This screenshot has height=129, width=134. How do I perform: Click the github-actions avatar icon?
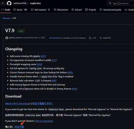click(7, 38)
